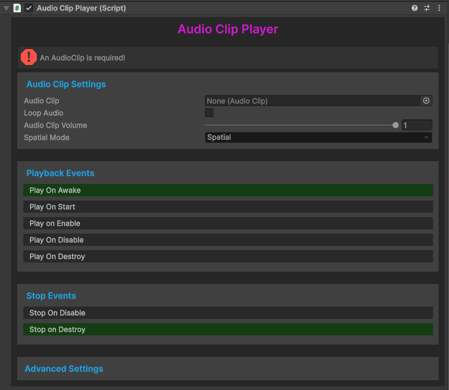Image resolution: width=449 pixels, height=390 pixels.
Task: Toggle the Stop on Destroy option
Action: [228, 329]
